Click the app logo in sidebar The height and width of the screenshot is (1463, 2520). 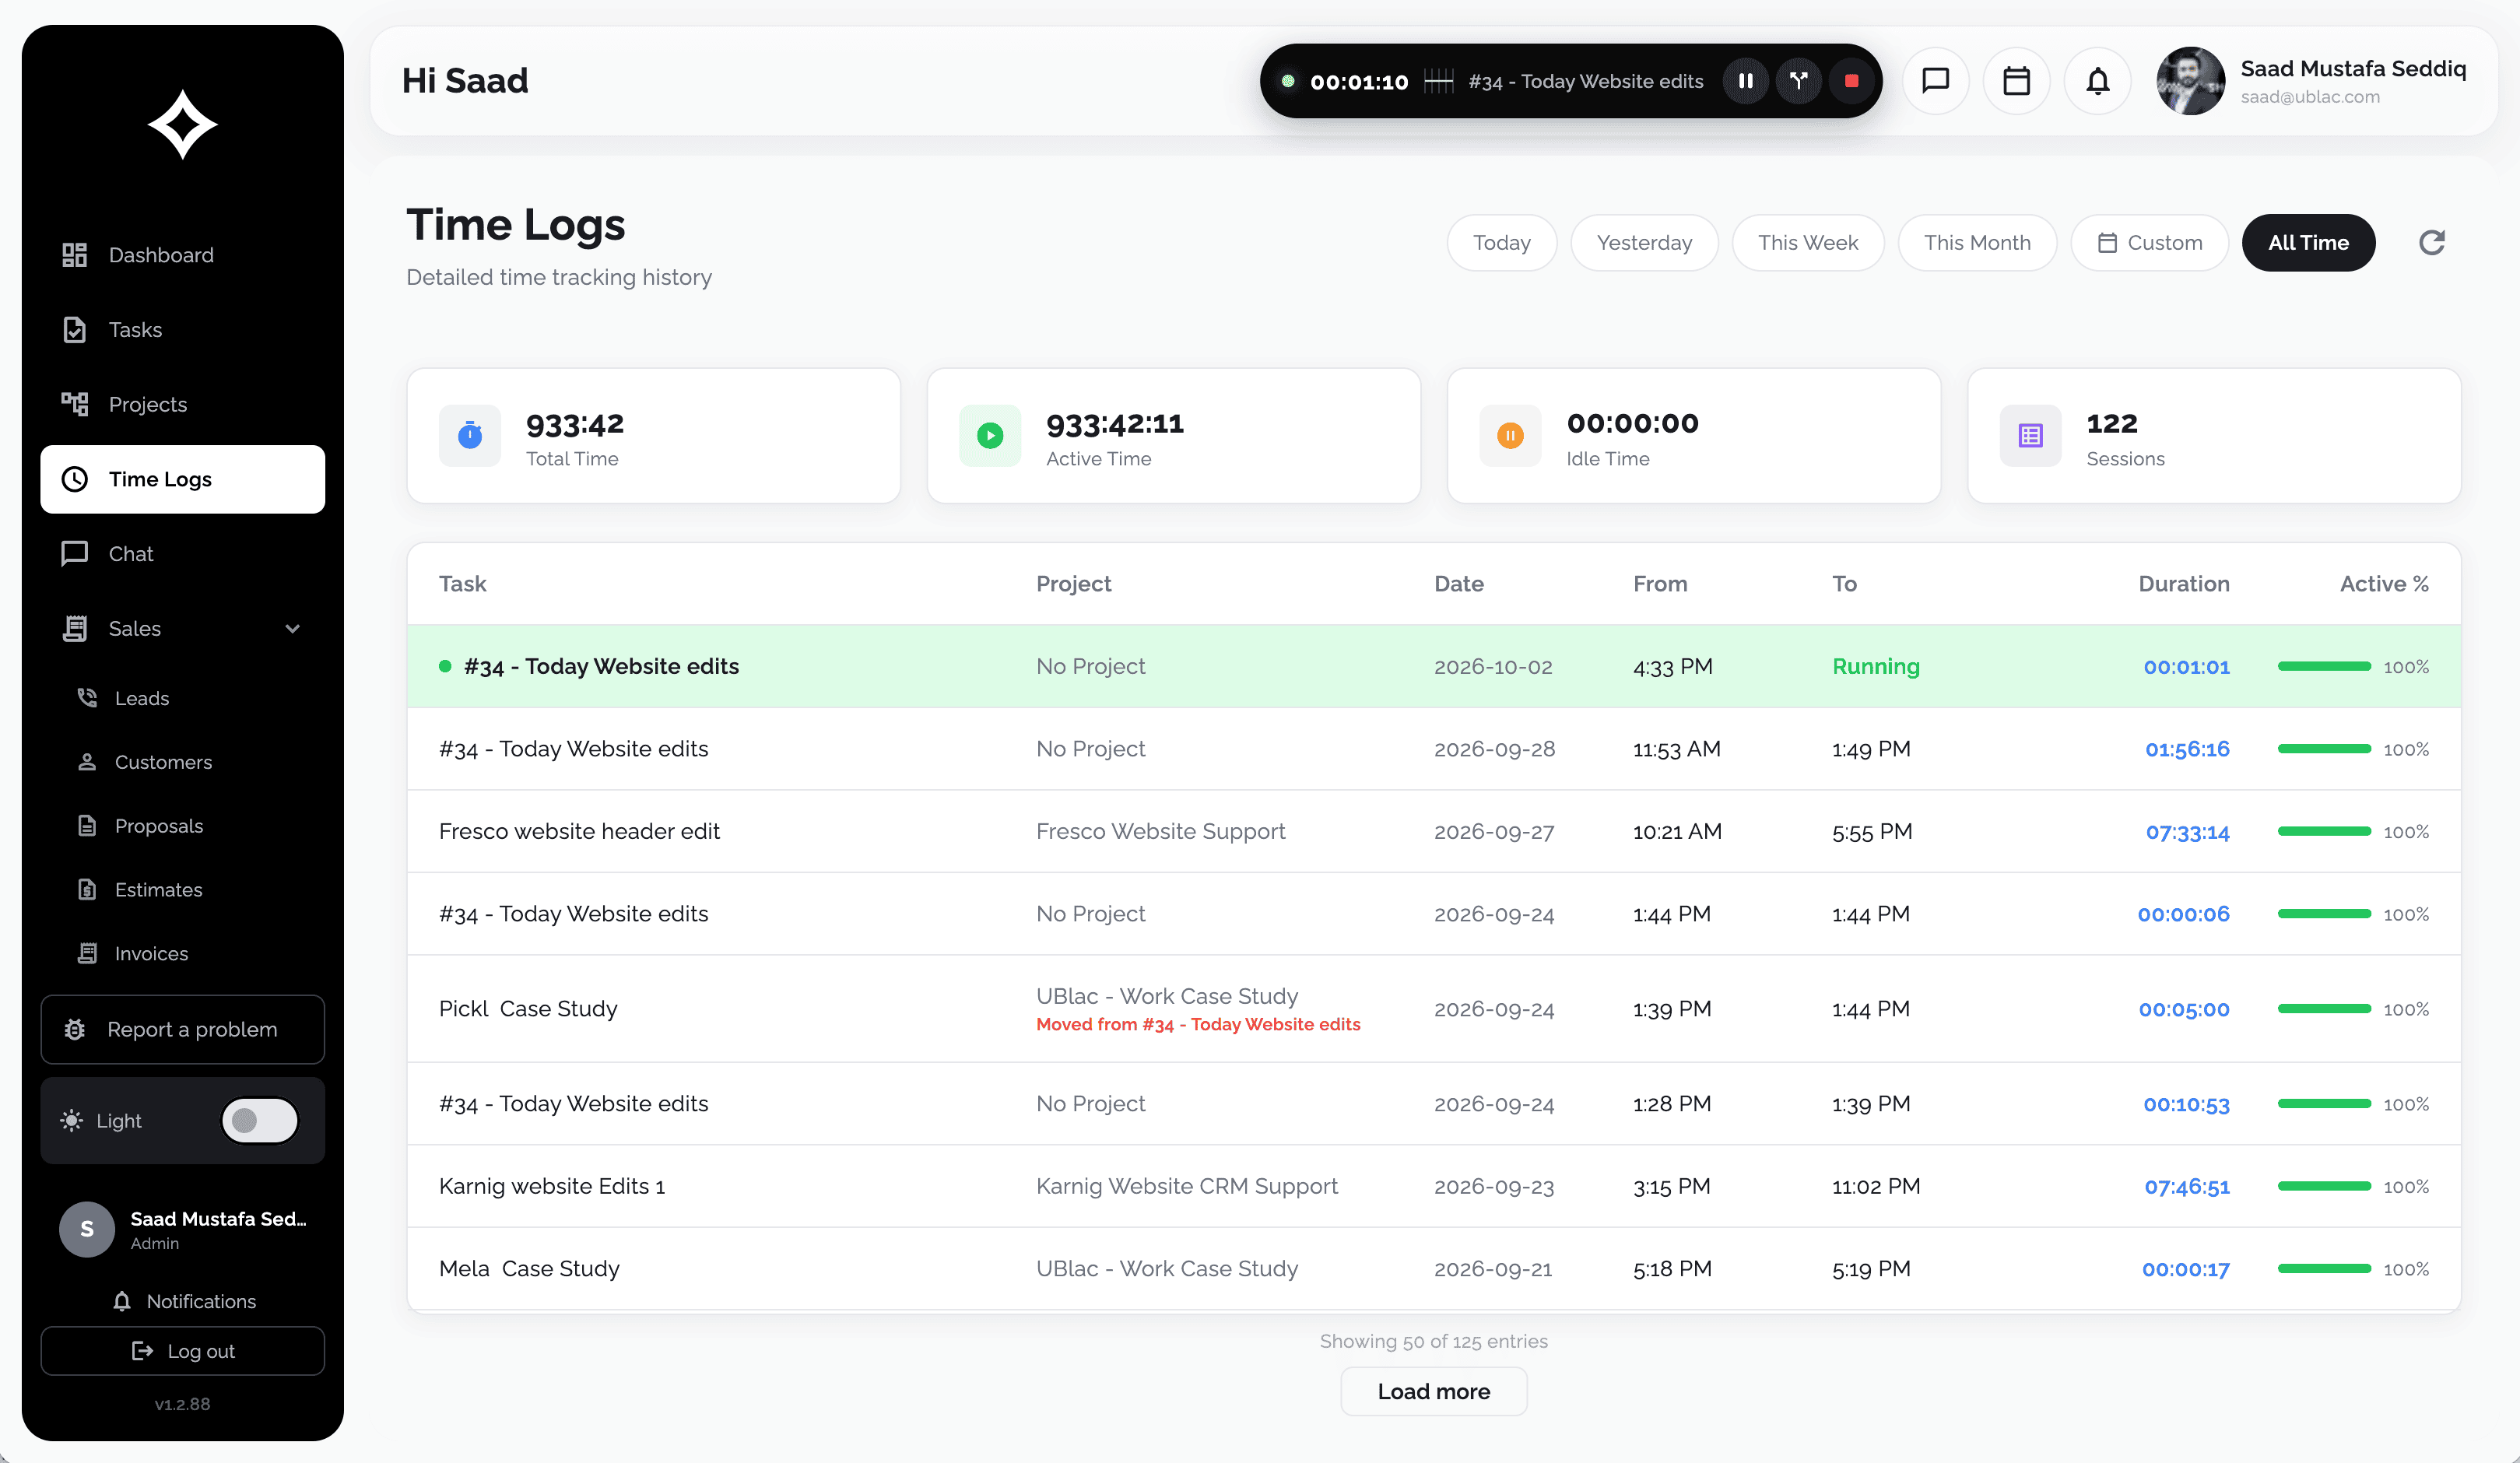(x=183, y=125)
